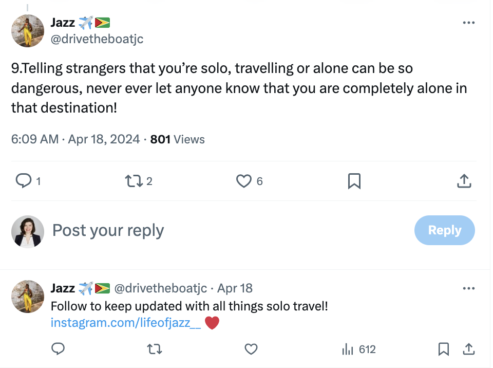The width and height of the screenshot is (493, 368).
Task: Open more options menu on main tweet
Action: tap(468, 23)
